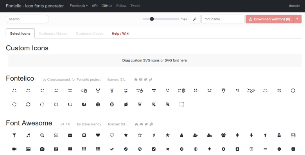The width and height of the screenshot is (305, 155).
Task: Select the solid camera icon
Action: pos(42,149)
